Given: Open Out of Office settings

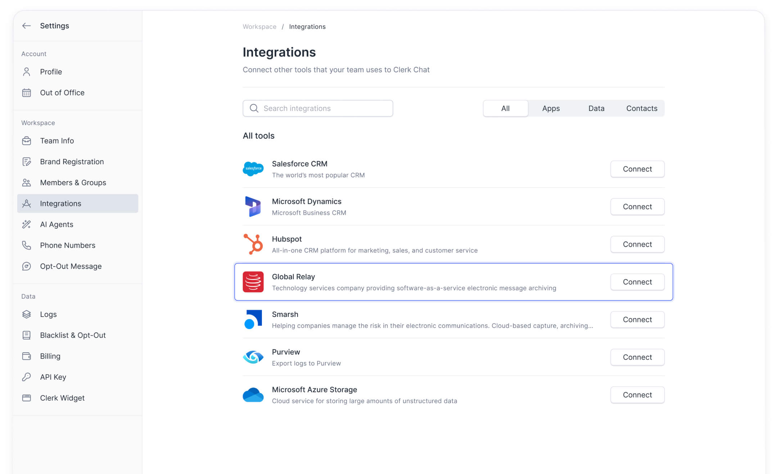Looking at the screenshot, I should 78,93.
